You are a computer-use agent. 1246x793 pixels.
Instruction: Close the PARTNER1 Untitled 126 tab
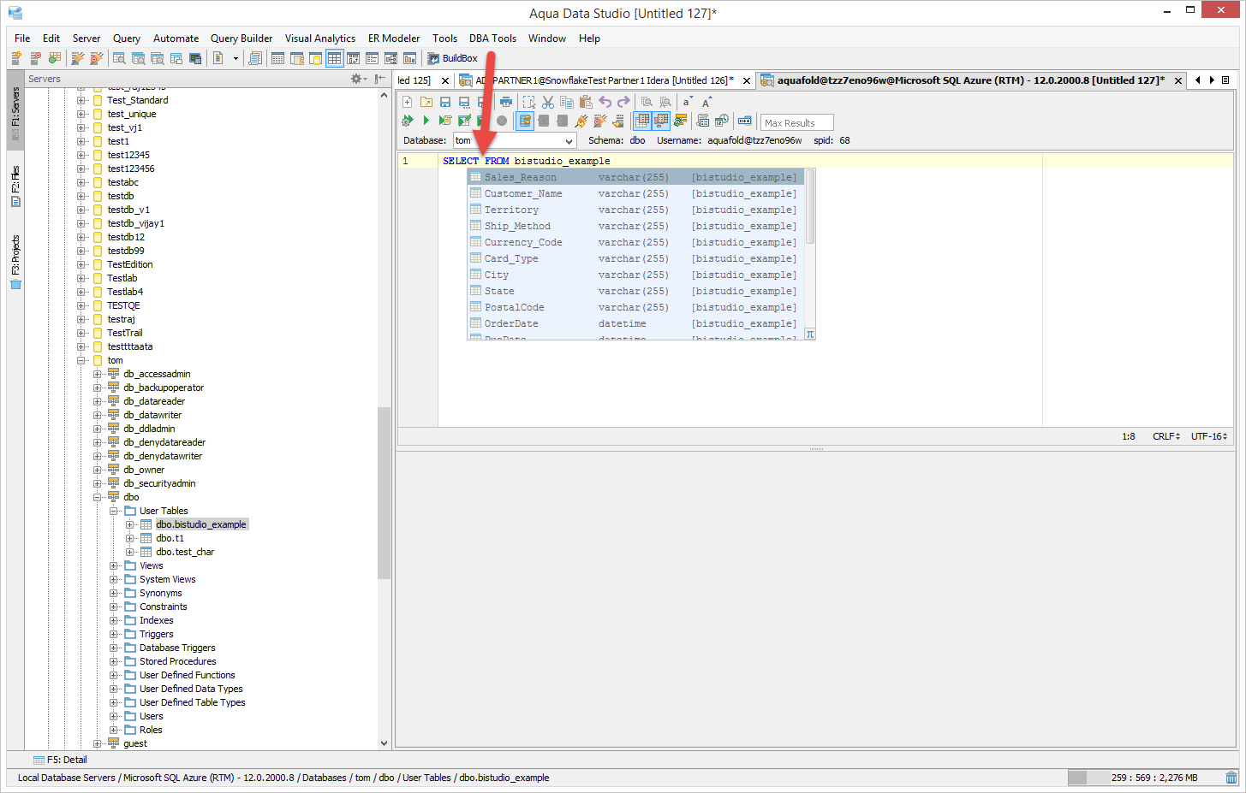(747, 80)
